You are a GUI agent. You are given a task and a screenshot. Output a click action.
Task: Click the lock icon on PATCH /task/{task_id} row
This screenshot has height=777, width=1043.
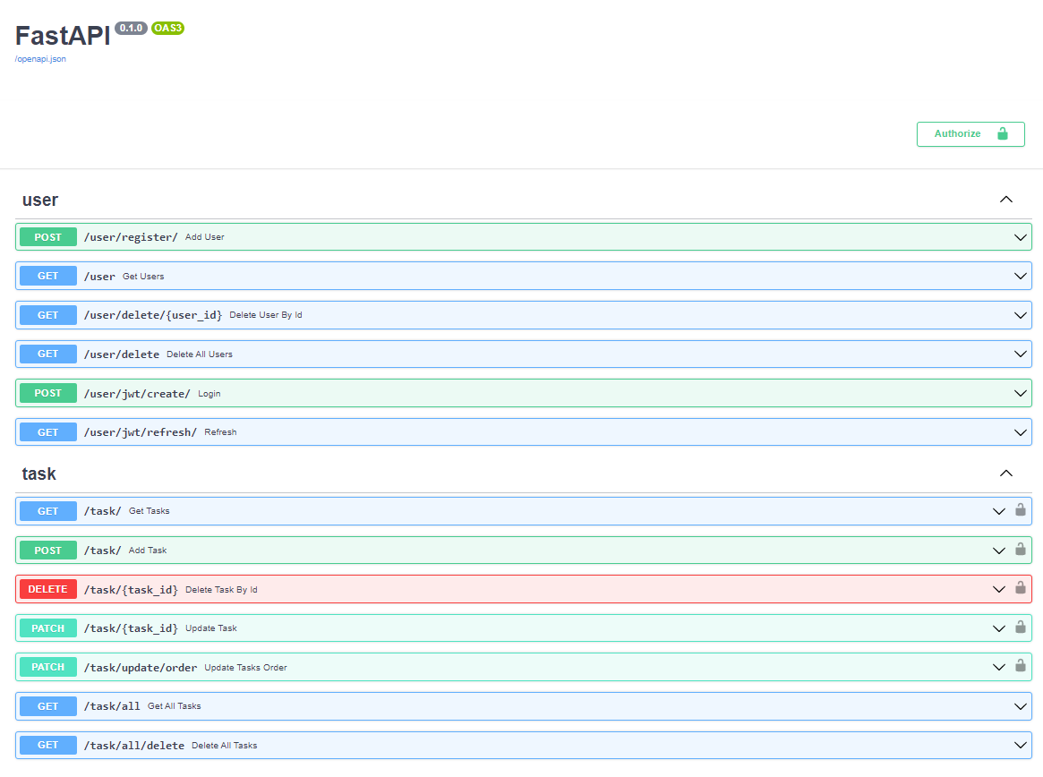click(1021, 628)
